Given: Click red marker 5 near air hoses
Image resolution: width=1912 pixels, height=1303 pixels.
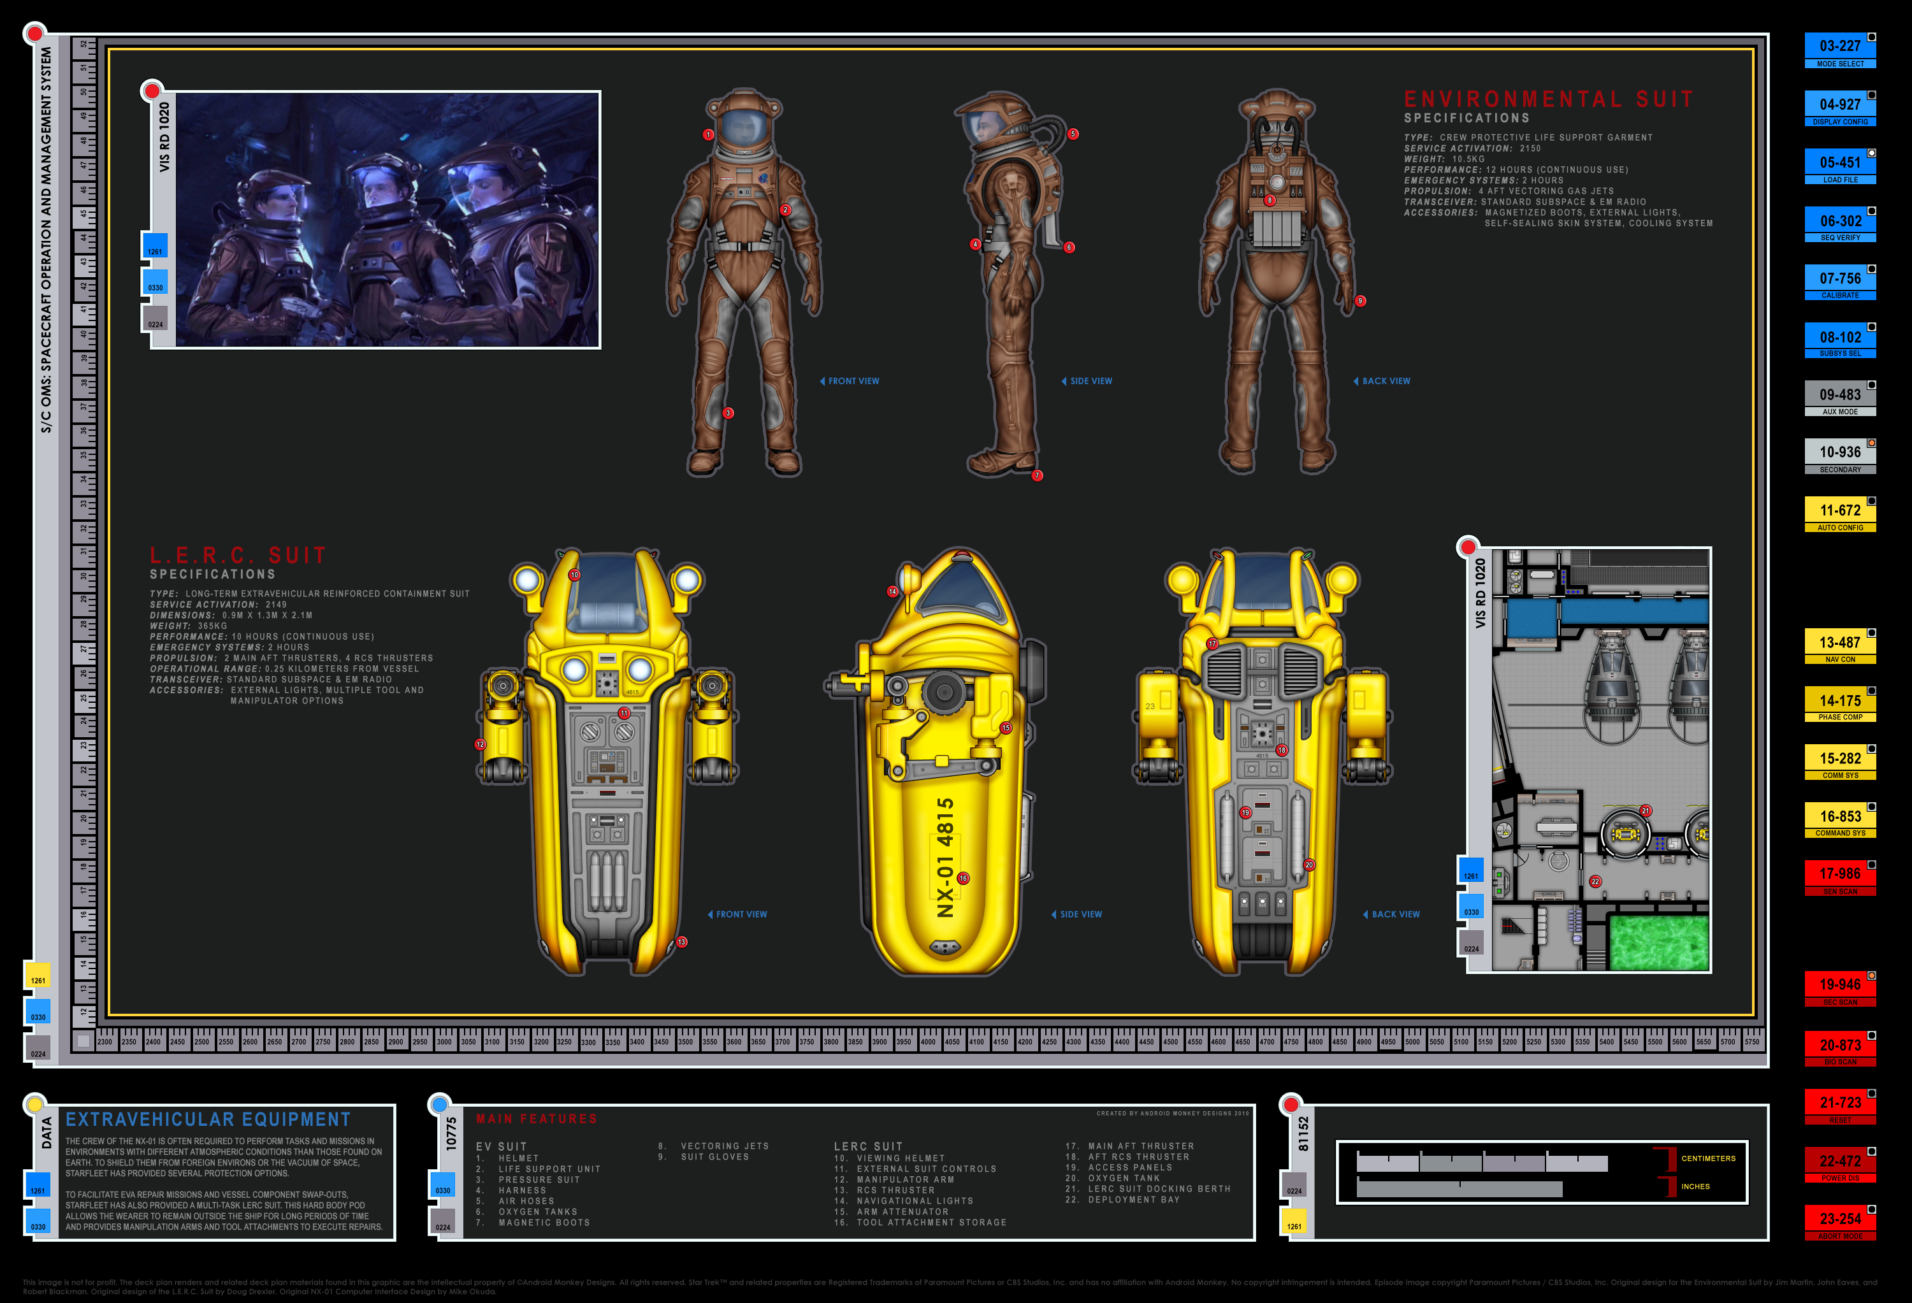Looking at the screenshot, I should click(1073, 134).
